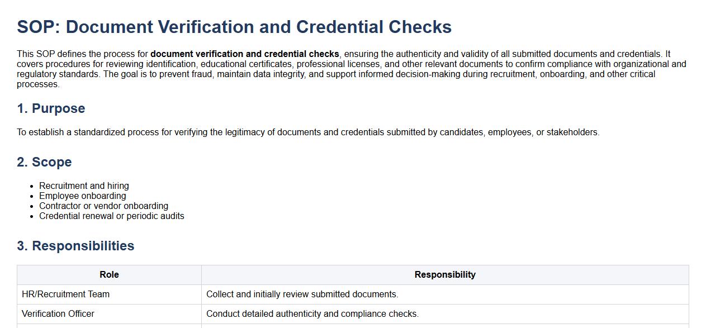706x328 pixels.
Task: Click the "2. Scope" heading
Action: coord(44,162)
